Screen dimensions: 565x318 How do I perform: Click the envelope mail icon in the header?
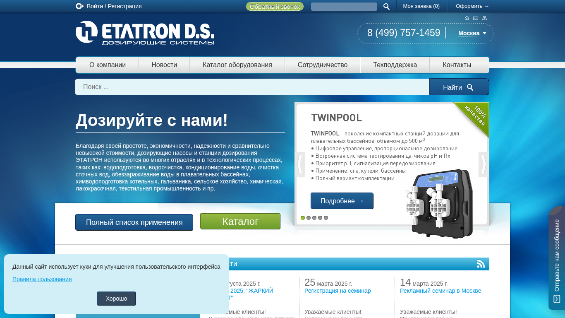coord(476,18)
